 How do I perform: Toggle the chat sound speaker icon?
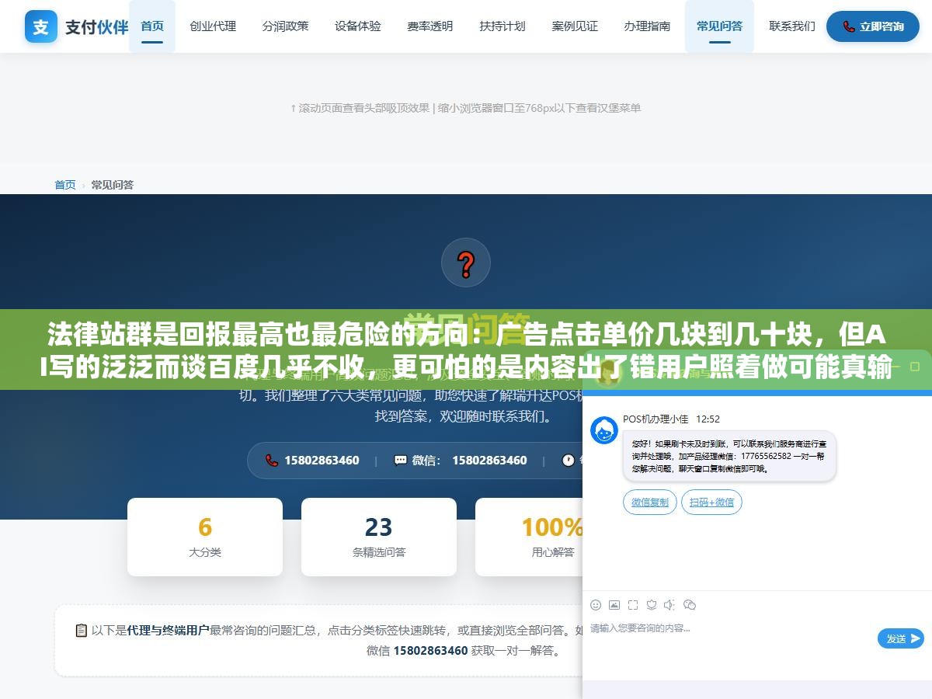670,605
